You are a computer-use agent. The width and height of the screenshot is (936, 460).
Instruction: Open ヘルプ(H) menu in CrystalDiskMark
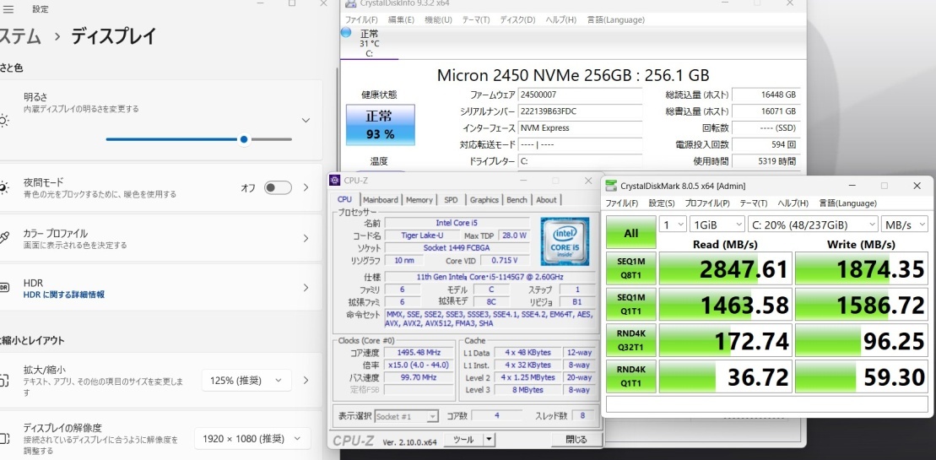coord(793,203)
